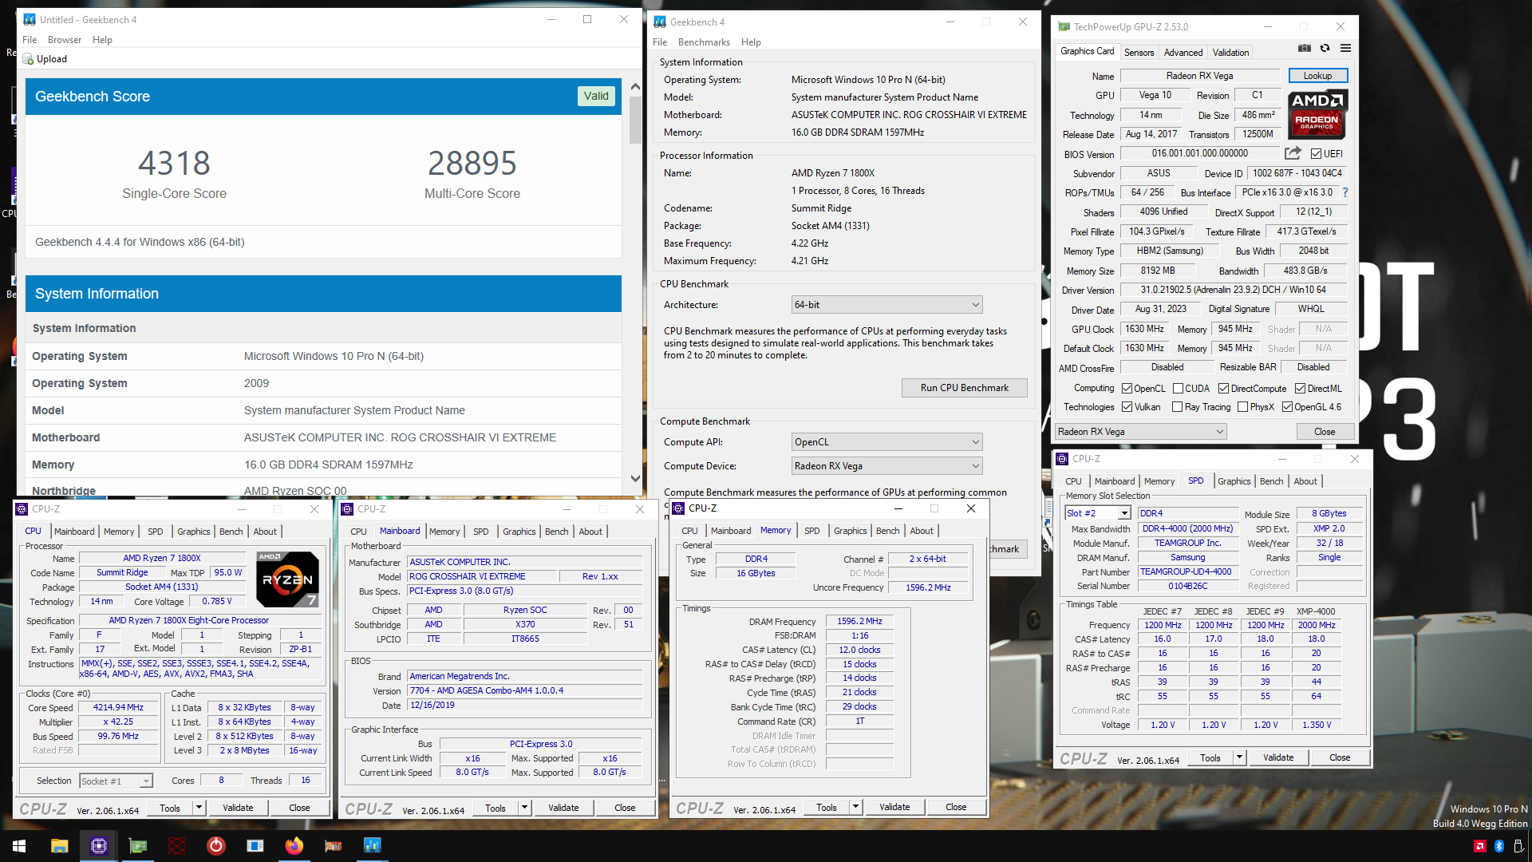Click the AMD Radeon Graphics logo in GPU-Z
The width and height of the screenshot is (1532, 862).
(1318, 114)
